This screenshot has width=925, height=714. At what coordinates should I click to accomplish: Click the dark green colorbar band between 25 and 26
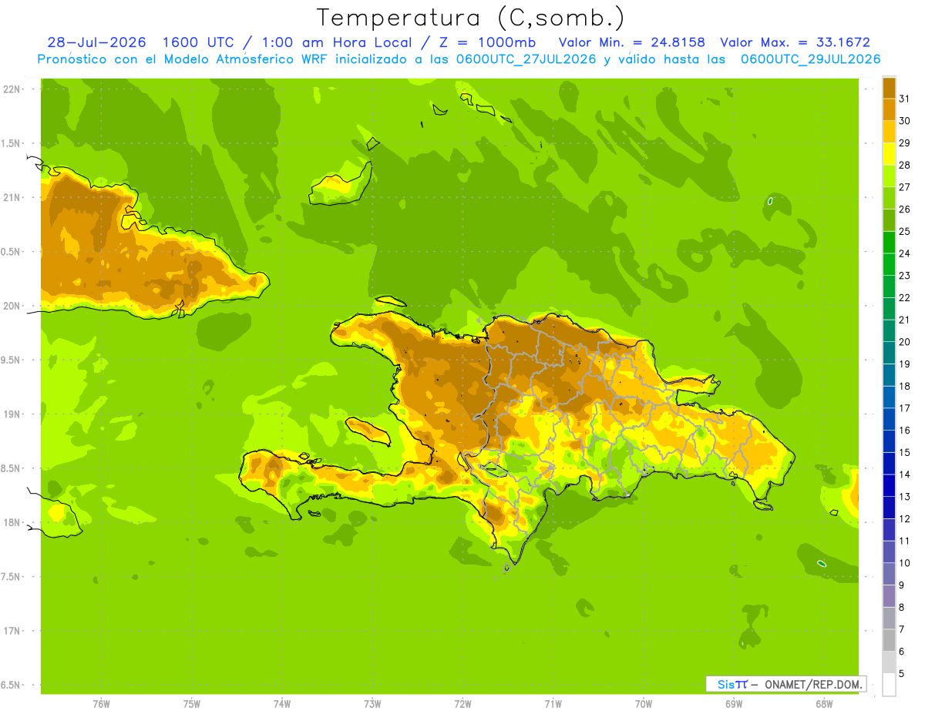point(889,220)
